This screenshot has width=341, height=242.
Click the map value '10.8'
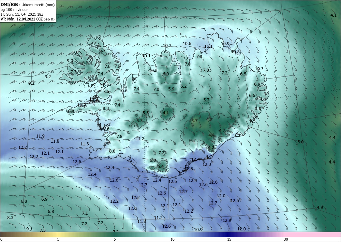pyautogui.click(x=235, y=52)
